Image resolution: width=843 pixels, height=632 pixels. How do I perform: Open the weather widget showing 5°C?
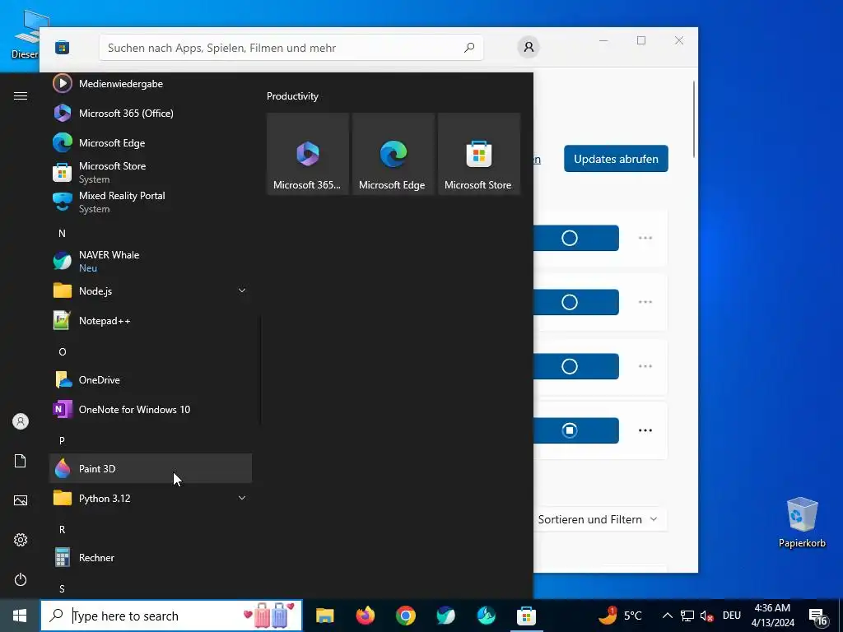620,616
